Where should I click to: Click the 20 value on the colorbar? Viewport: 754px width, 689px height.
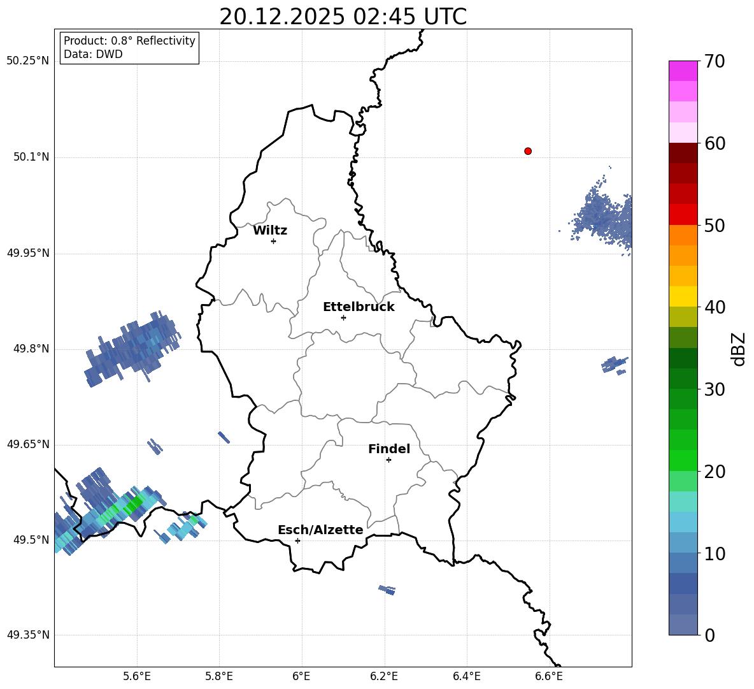click(715, 472)
